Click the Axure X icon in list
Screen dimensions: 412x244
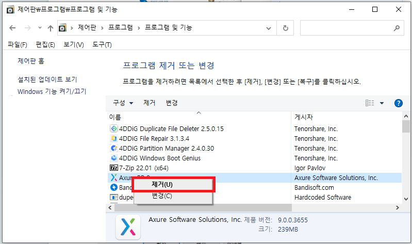coord(114,177)
